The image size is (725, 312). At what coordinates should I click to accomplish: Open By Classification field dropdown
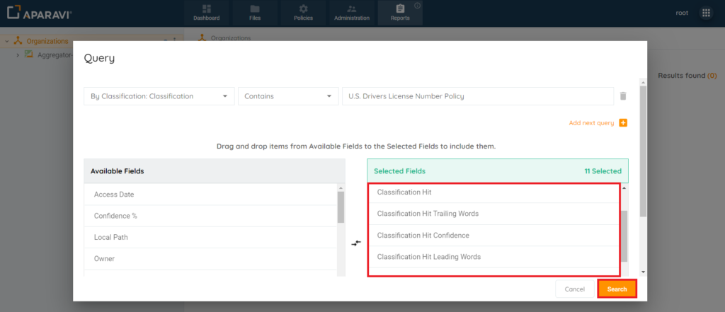coord(159,96)
